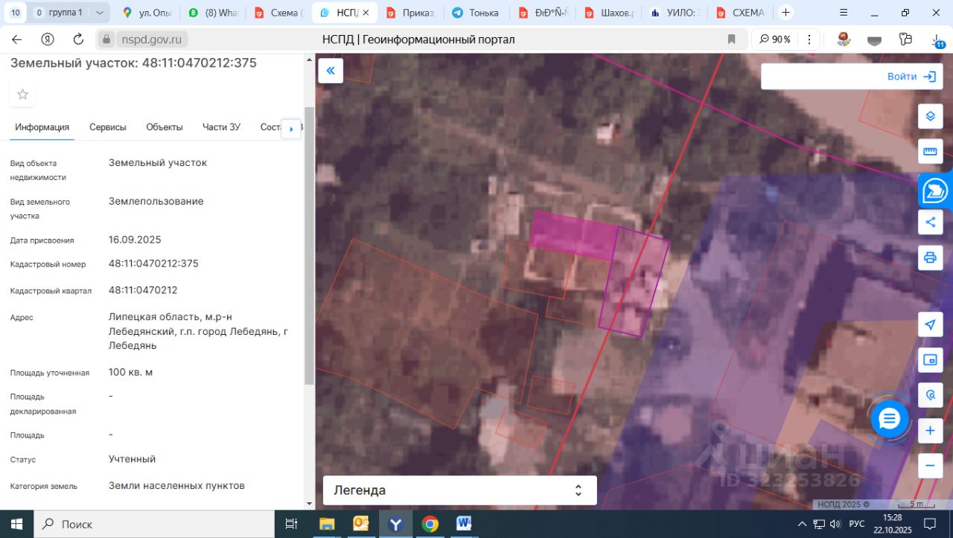The height and width of the screenshot is (538, 953).
Task: Click the status value 'Учтенный'
Action: pos(133,459)
